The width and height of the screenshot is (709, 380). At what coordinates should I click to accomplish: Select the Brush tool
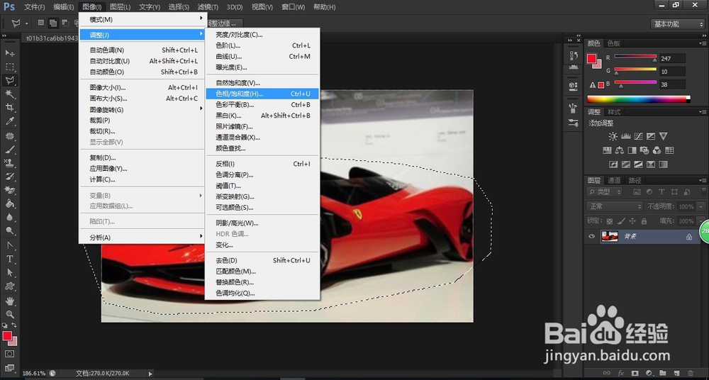(9, 150)
